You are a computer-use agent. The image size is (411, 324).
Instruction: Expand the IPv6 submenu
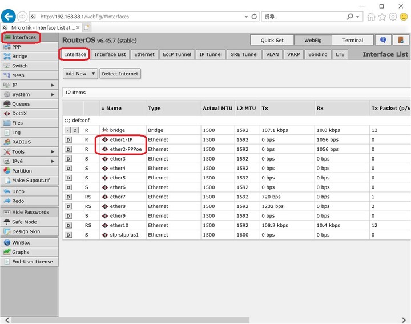tap(29, 161)
